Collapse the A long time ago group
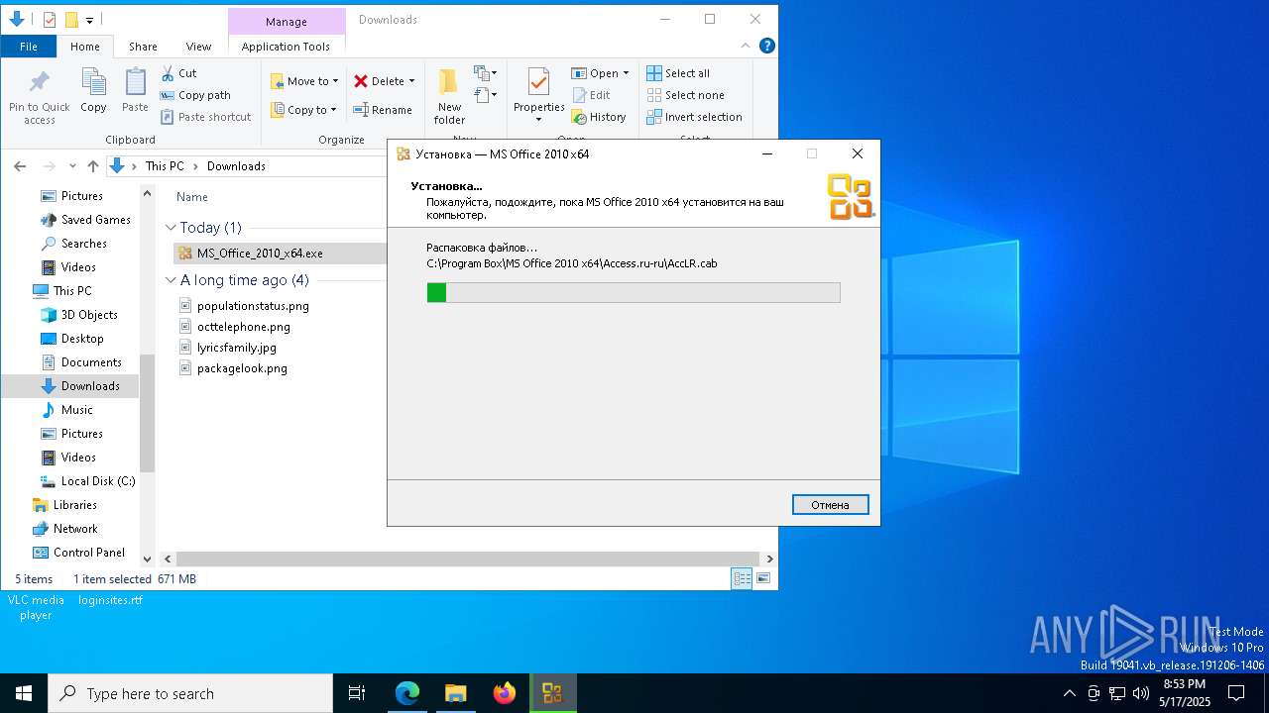 pyautogui.click(x=171, y=280)
